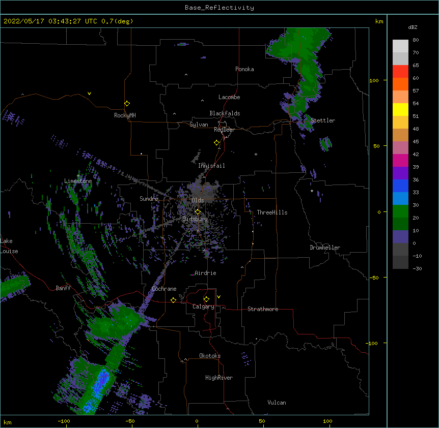The image size is (439, 428).
Task: Click the Limestone label
Action: click(x=78, y=181)
